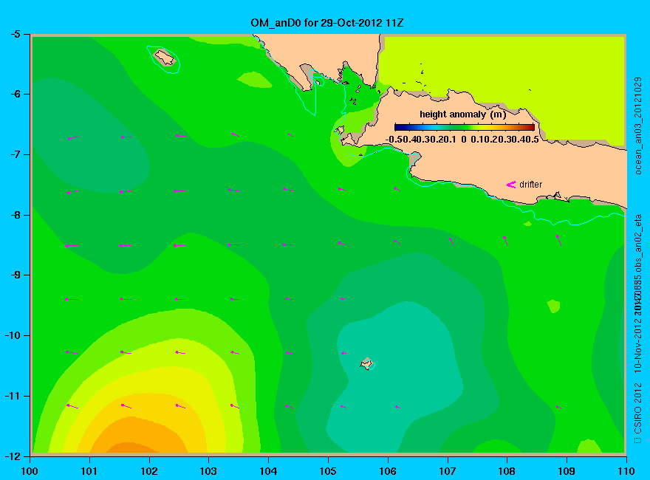Screen dimensions: 650x480
Task: Click longitude axis label 105
Action: 328,471
